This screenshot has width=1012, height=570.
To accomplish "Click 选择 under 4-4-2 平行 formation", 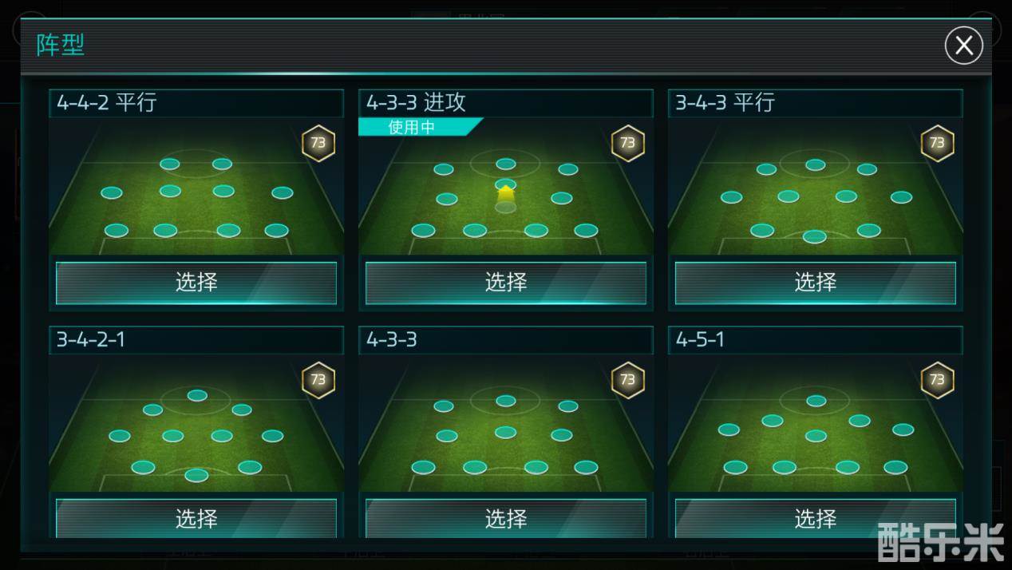I will tap(196, 283).
